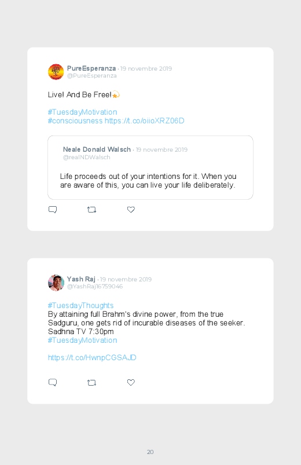Click the #TuesdayMotivation hashtag in Yash Raj's tweet
Viewport: 301px width, 465px height.
[x=82, y=340]
